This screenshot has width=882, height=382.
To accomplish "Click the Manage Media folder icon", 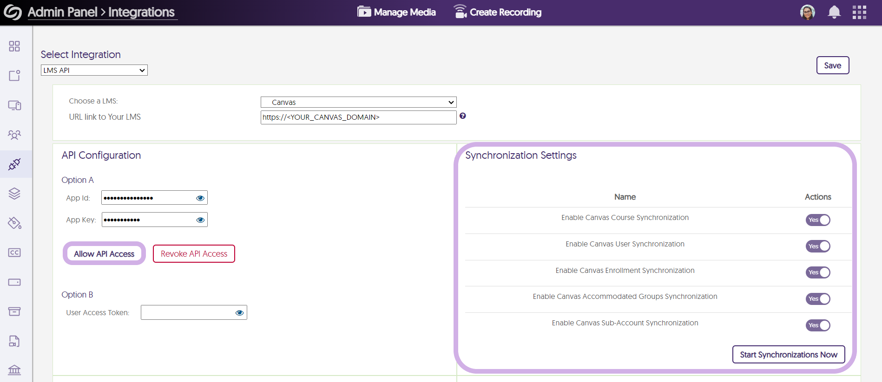I will [364, 12].
